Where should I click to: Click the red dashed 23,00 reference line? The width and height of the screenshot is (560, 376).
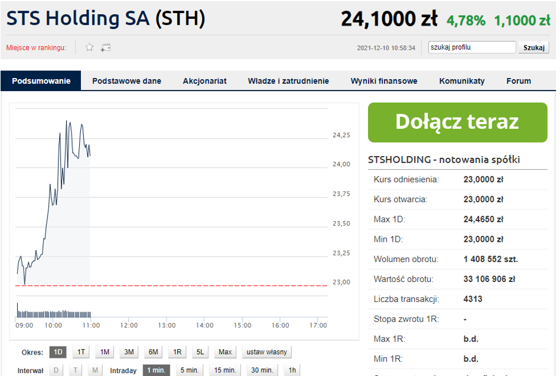tap(171, 286)
